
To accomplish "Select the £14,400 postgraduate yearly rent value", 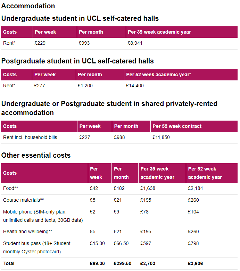I will coord(135,86).
